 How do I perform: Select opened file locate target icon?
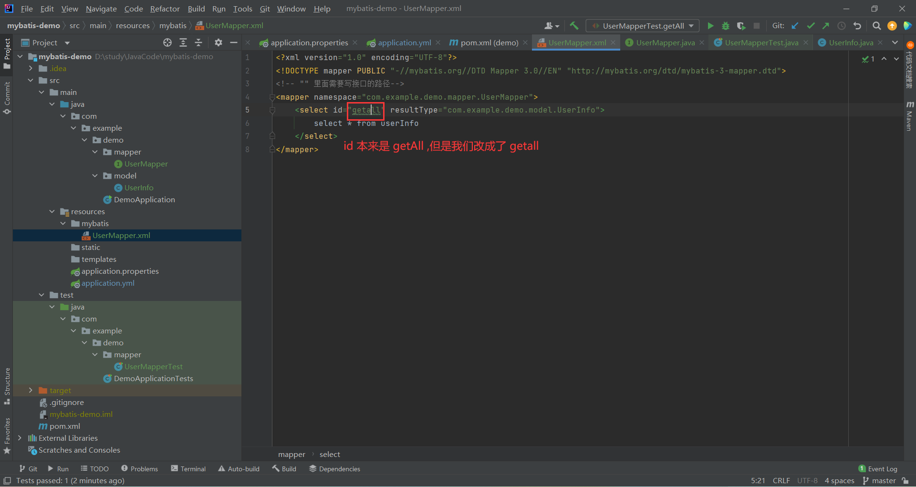(x=167, y=42)
